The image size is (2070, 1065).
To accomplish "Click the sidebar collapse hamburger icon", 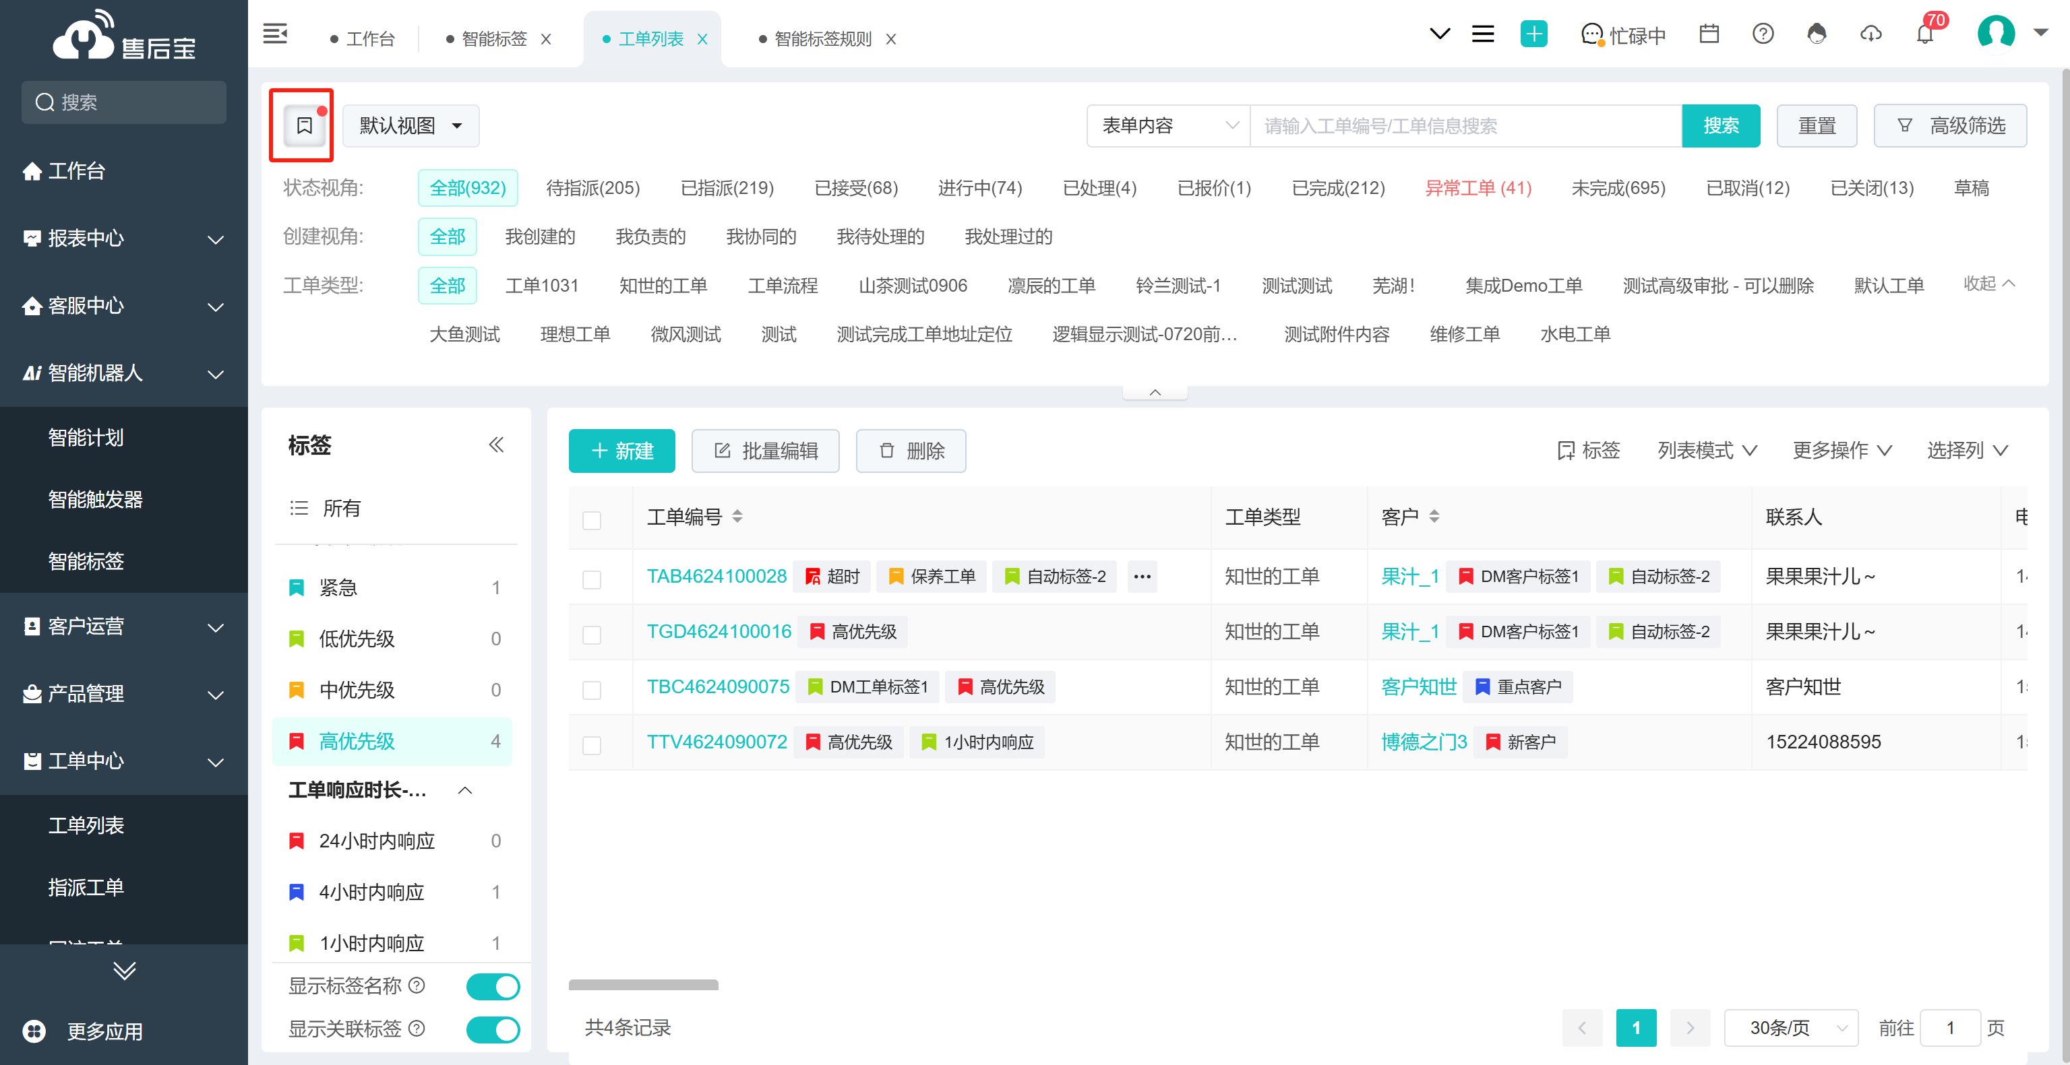I will 275,34.
